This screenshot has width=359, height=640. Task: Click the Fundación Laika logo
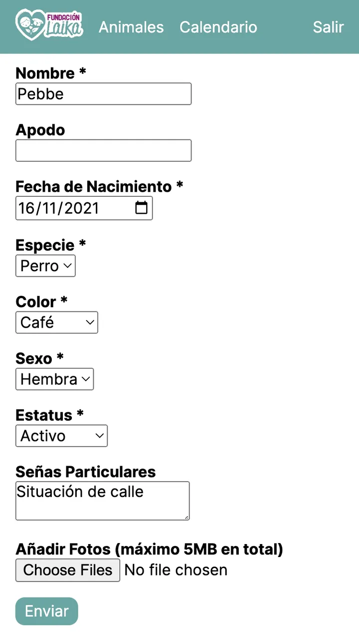pos(49,24)
